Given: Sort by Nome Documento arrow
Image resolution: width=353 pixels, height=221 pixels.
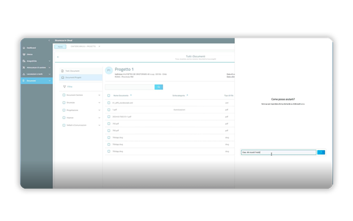Looking at the screenshot, I should point(131,95).
